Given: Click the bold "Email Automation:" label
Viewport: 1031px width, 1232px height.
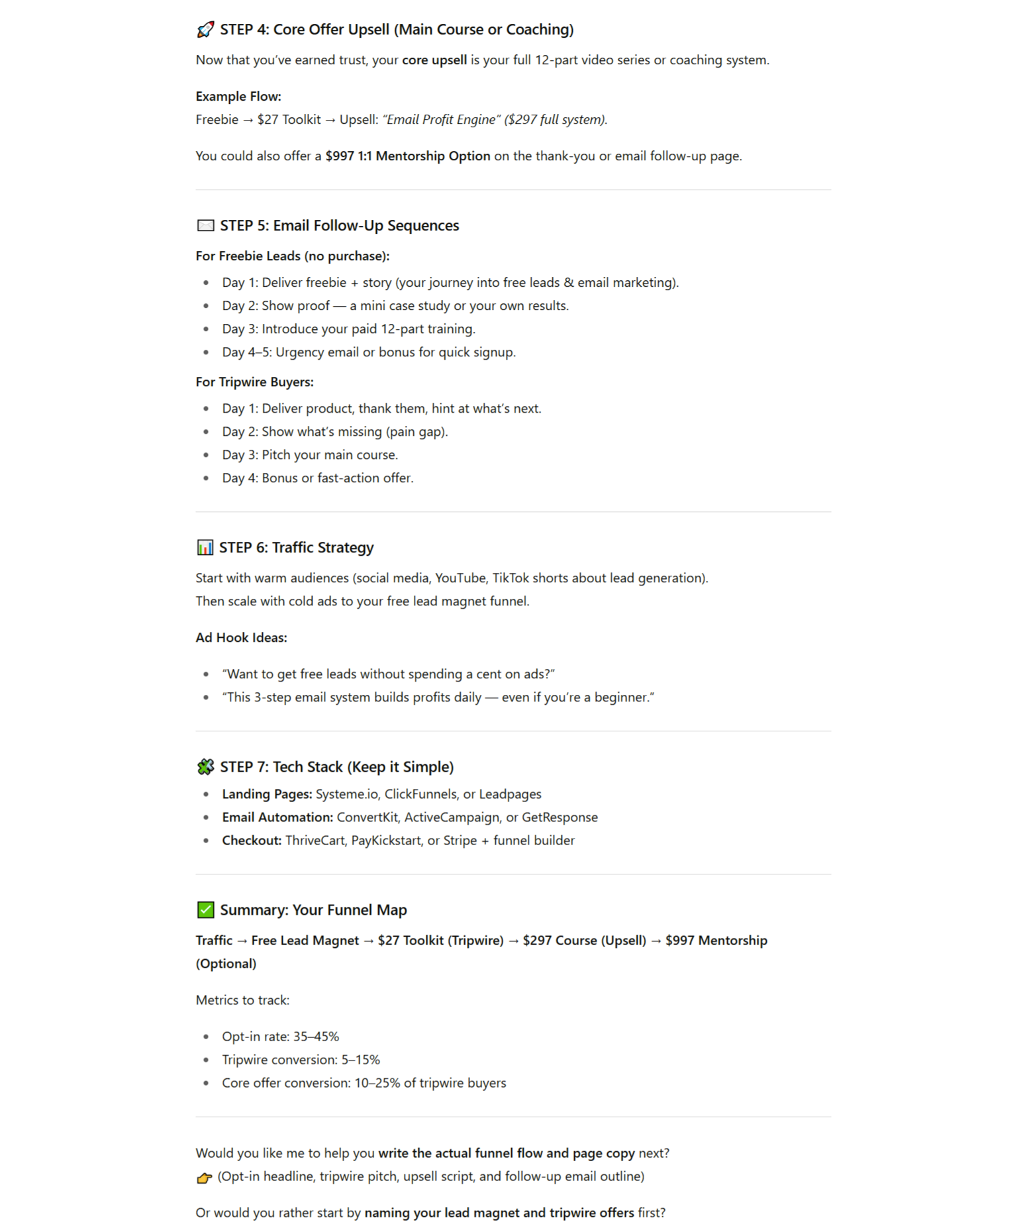Looking at the screenshot, I should point(277,817).
